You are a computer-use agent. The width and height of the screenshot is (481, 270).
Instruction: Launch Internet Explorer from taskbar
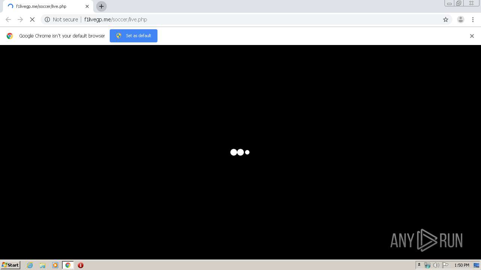pos(30,265)
